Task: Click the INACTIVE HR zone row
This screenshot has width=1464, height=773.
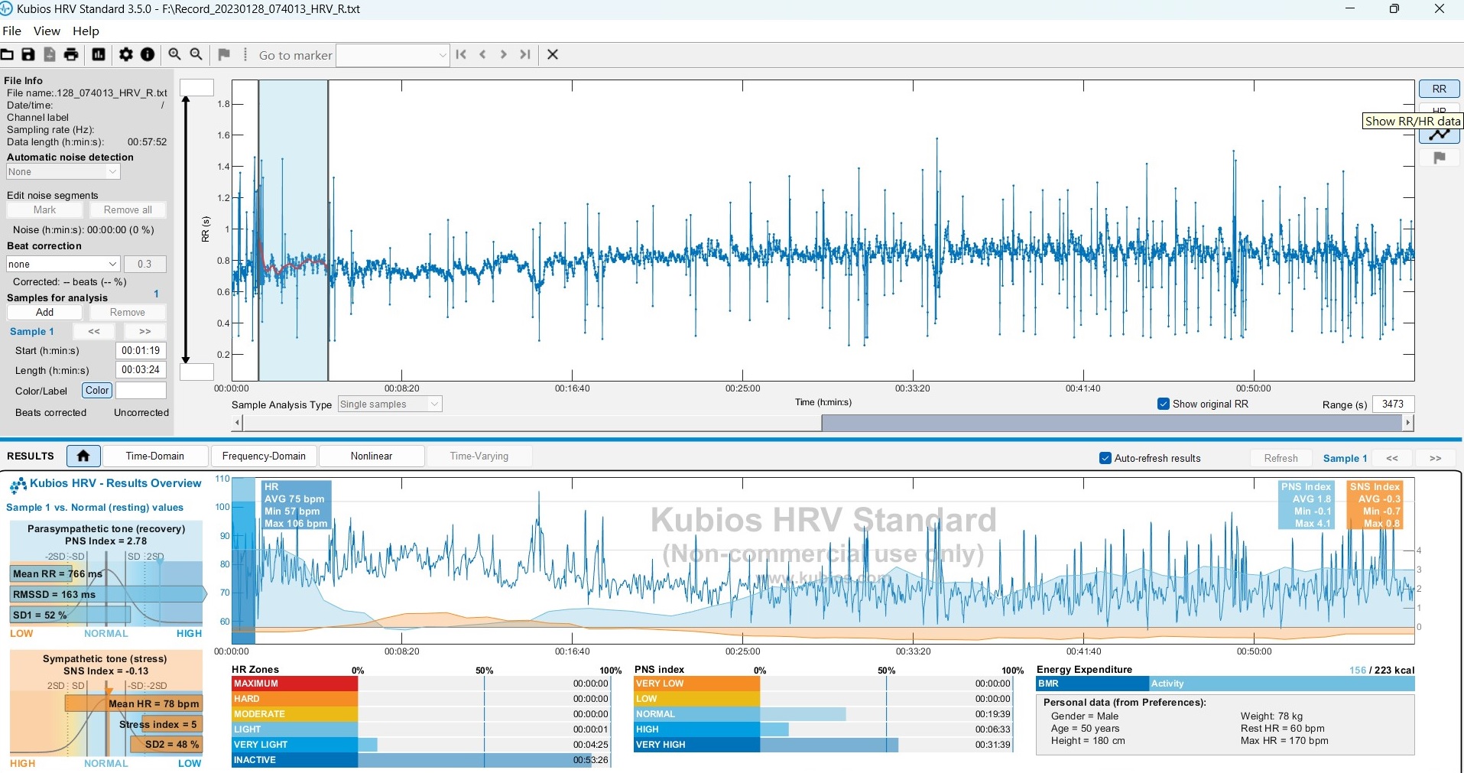Action: [x=421, y=759]
